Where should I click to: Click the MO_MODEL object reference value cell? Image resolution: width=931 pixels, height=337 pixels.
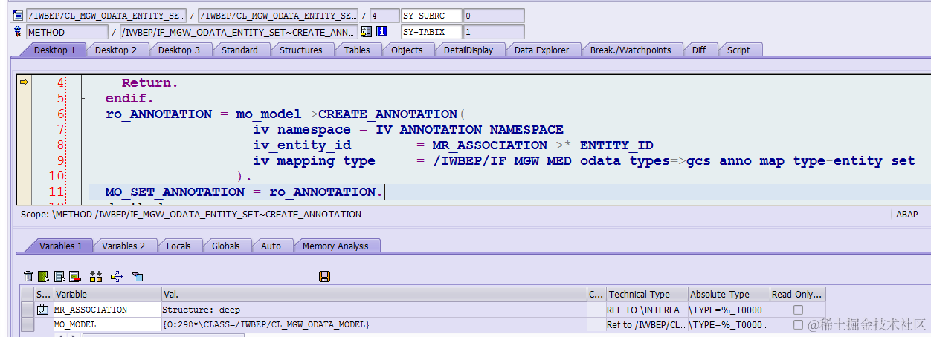[x=374, y=324]
